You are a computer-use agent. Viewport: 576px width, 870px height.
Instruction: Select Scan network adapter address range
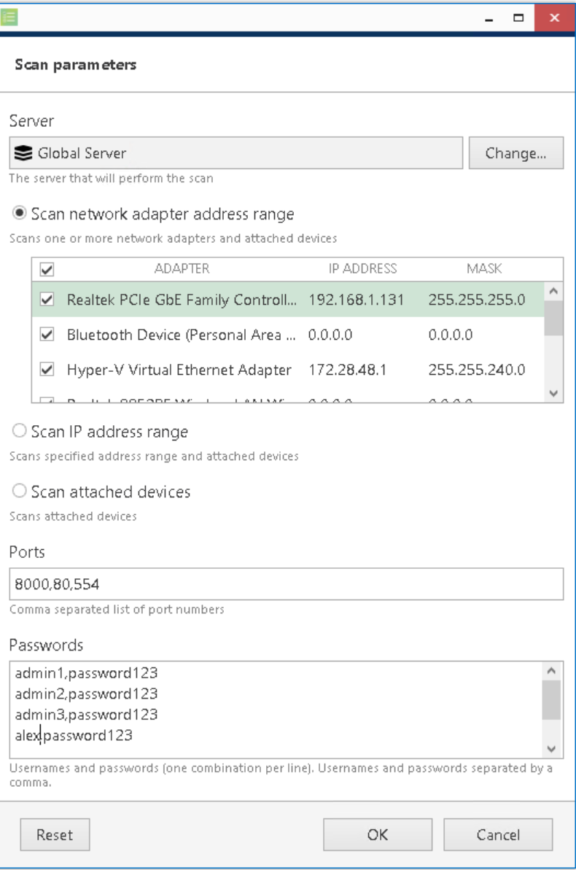coord(20,214)
